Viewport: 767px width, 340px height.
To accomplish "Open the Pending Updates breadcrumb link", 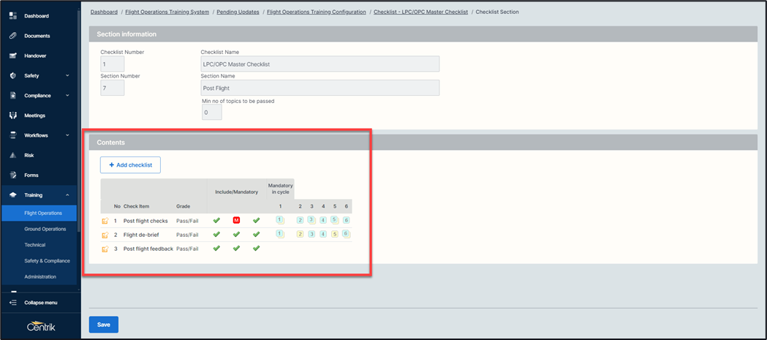I will [x=238, y=12].
